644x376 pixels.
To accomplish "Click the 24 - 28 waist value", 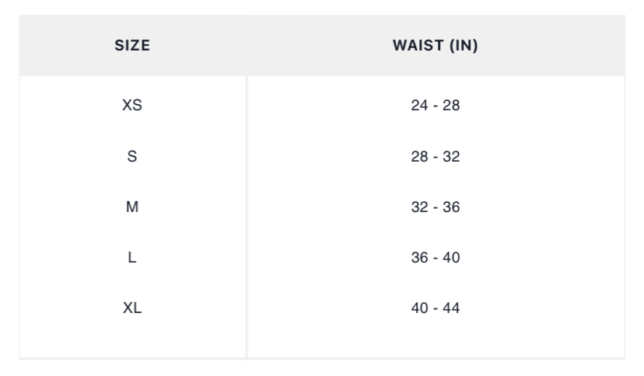I will tap(436, 106).
